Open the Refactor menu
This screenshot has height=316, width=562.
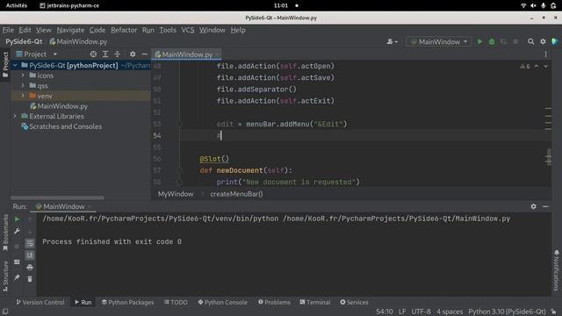[124, 30]
